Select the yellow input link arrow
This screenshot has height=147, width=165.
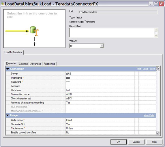(17, 31)
